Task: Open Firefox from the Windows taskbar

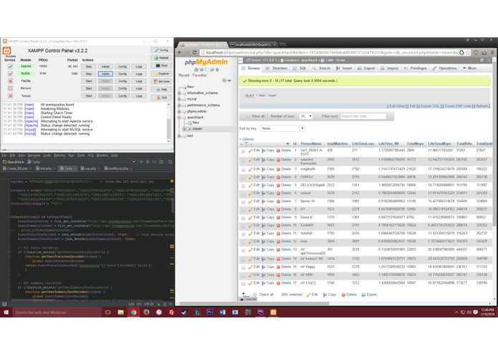Action: [x=146, y=312]
